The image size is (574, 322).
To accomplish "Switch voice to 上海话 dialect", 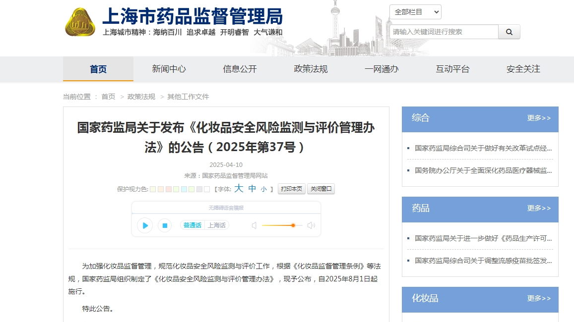I will (x=216, y=225).
